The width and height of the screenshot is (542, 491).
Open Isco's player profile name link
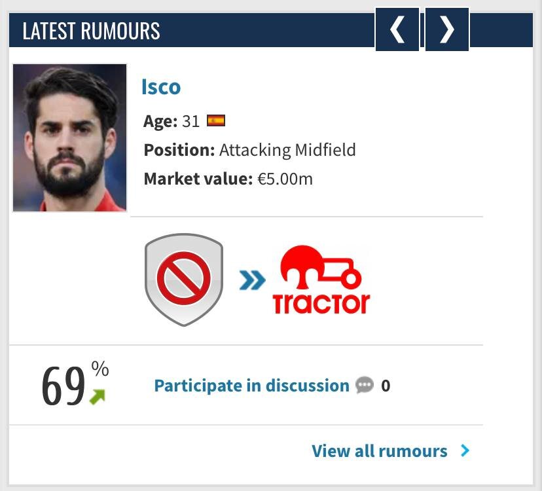coord(161,87)
